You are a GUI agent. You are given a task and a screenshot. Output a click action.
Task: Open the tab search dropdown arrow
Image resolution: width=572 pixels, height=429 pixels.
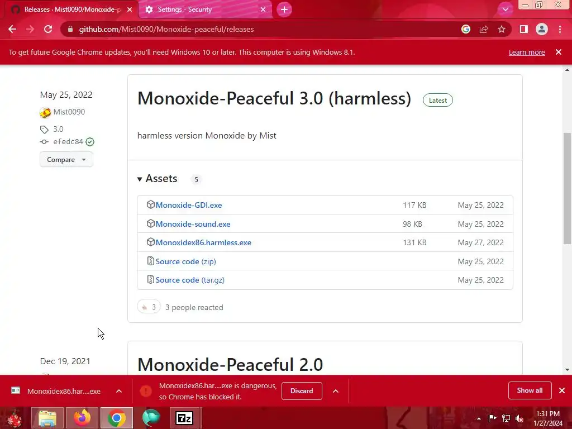pyautogui.click(x=505, y=9)
